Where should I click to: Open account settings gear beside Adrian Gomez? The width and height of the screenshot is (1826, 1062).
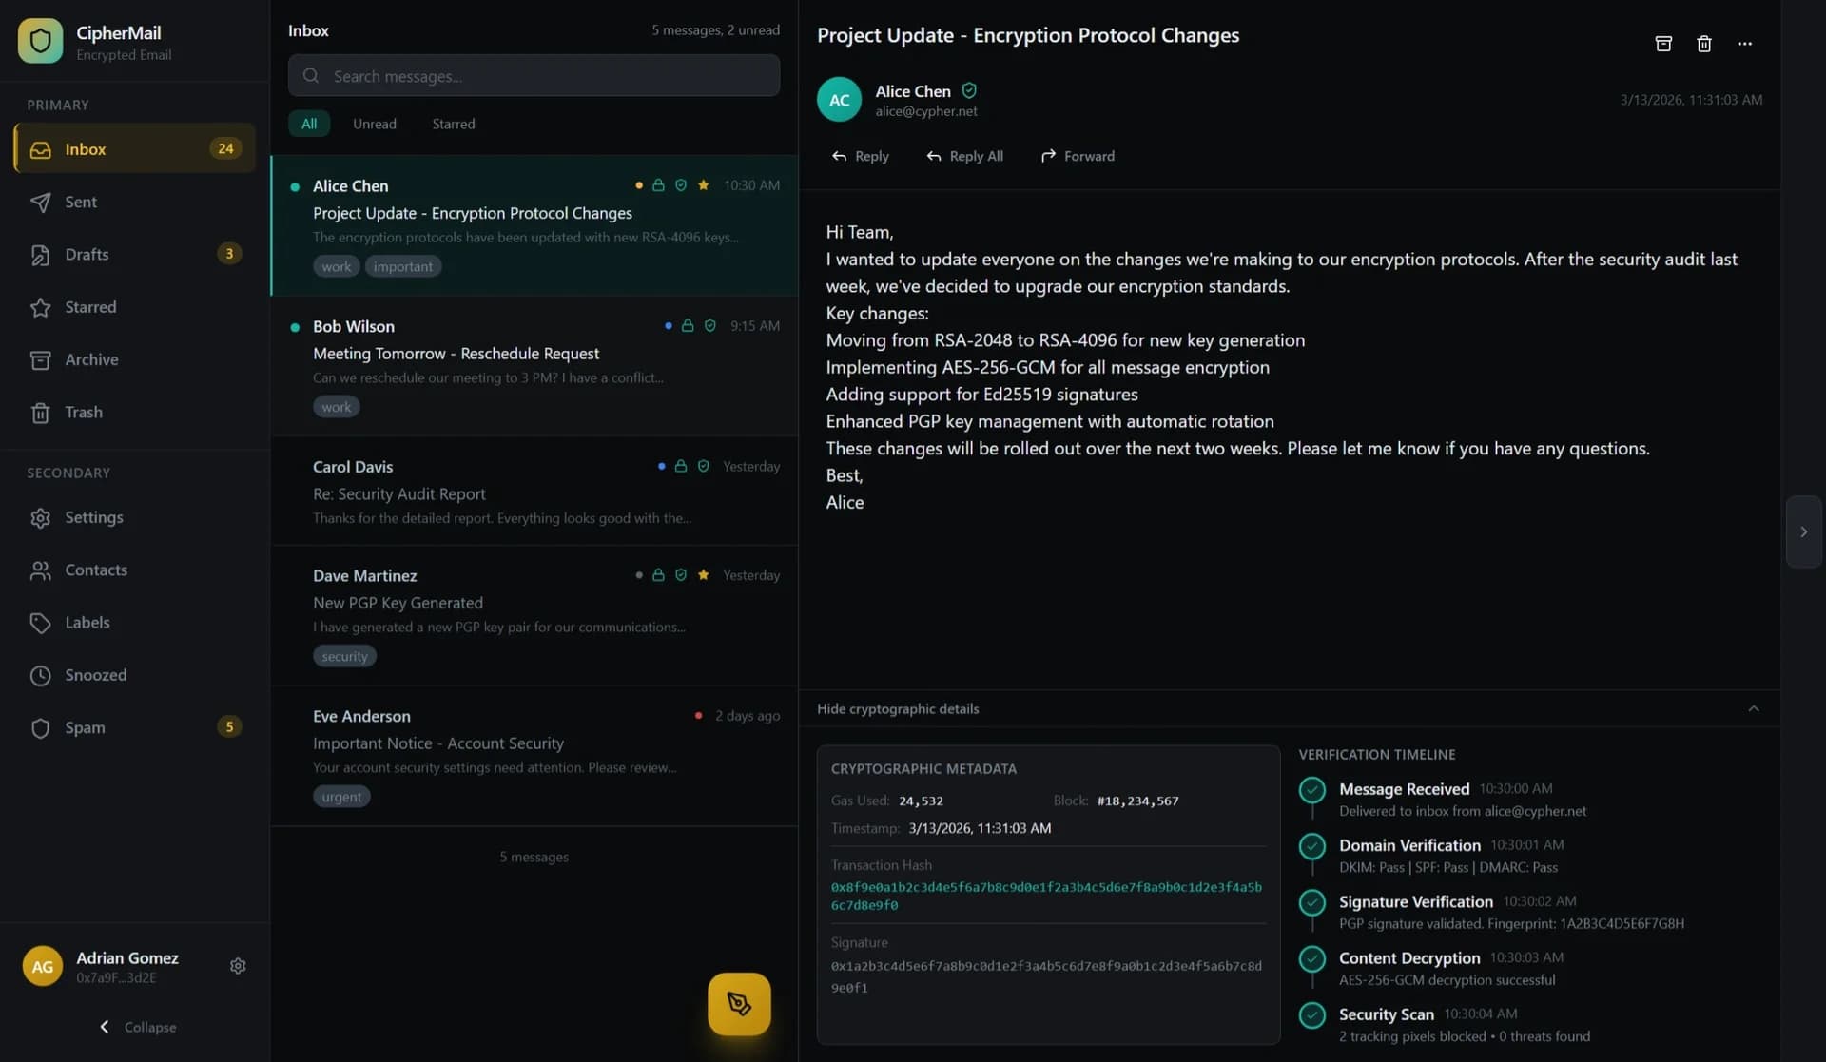coord(238,966)
